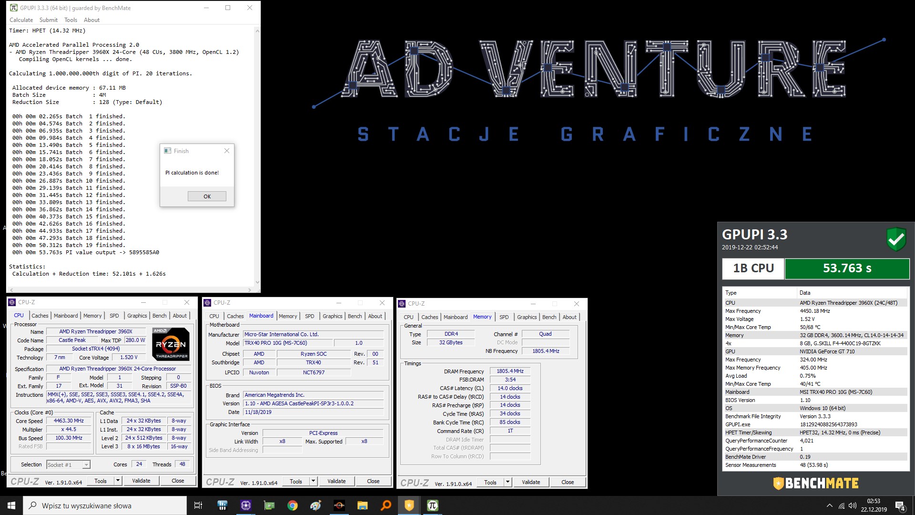Open the Windows Start menu
This screenshot has width=915, height=515.
coord(11,505)
